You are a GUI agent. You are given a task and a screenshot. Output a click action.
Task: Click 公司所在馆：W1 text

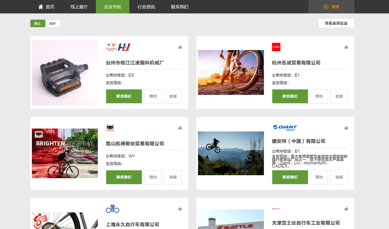(120, 156)
